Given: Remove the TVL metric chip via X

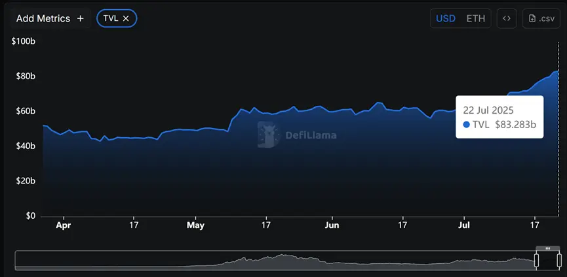Looking at the screenshot, I should [126, 18].
